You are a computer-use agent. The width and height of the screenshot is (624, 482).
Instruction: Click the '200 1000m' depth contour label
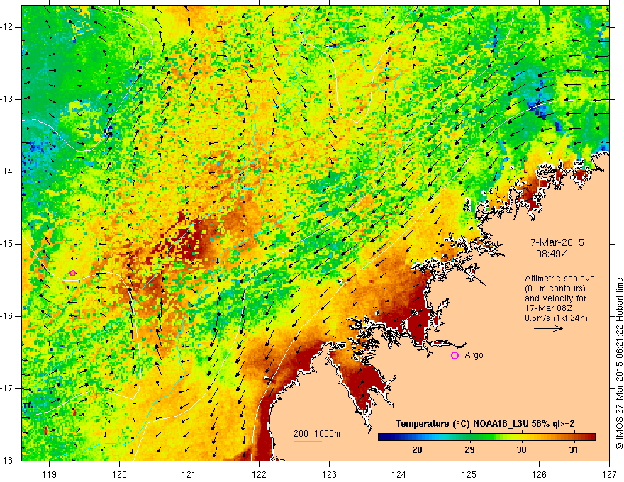pos(317,434)
